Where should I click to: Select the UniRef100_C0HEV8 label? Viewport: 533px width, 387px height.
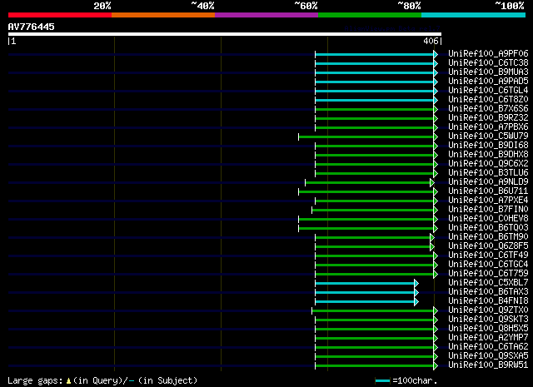(x=488, y=219)
